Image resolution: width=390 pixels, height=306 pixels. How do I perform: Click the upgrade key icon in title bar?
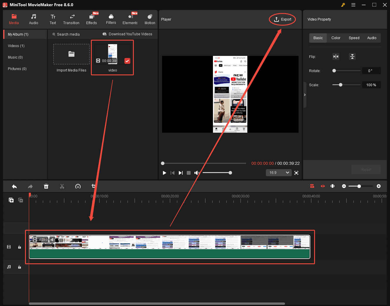[343, 5]
